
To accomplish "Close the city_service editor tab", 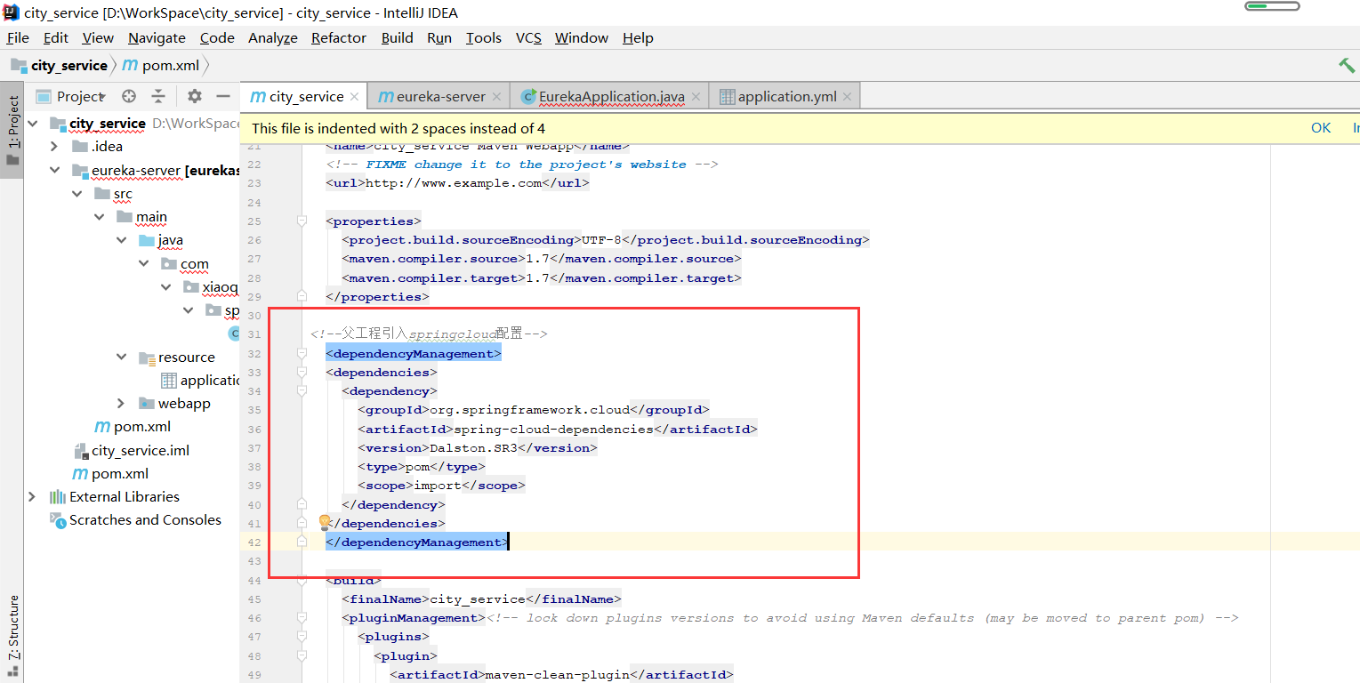I will [x=354, y=97].
